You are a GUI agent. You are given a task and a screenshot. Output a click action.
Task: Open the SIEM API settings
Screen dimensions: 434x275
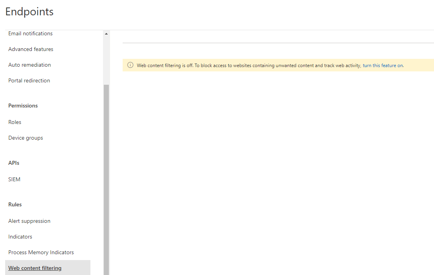click(14, 179)
